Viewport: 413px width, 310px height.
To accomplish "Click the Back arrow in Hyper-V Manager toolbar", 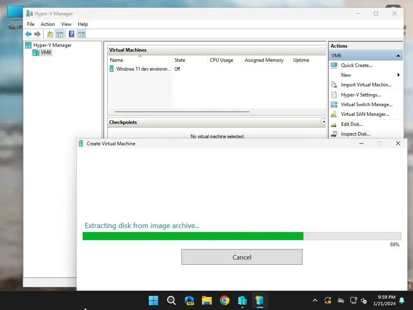I will click(x=28, y=34).
